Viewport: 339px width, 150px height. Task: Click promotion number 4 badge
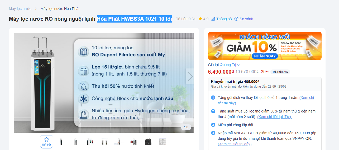213,133
